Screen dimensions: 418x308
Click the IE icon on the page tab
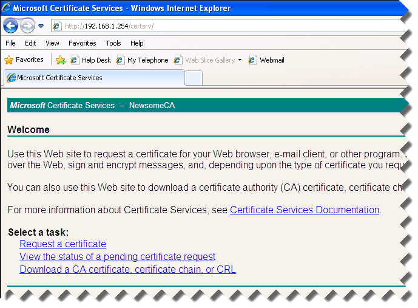pos(12,78)
